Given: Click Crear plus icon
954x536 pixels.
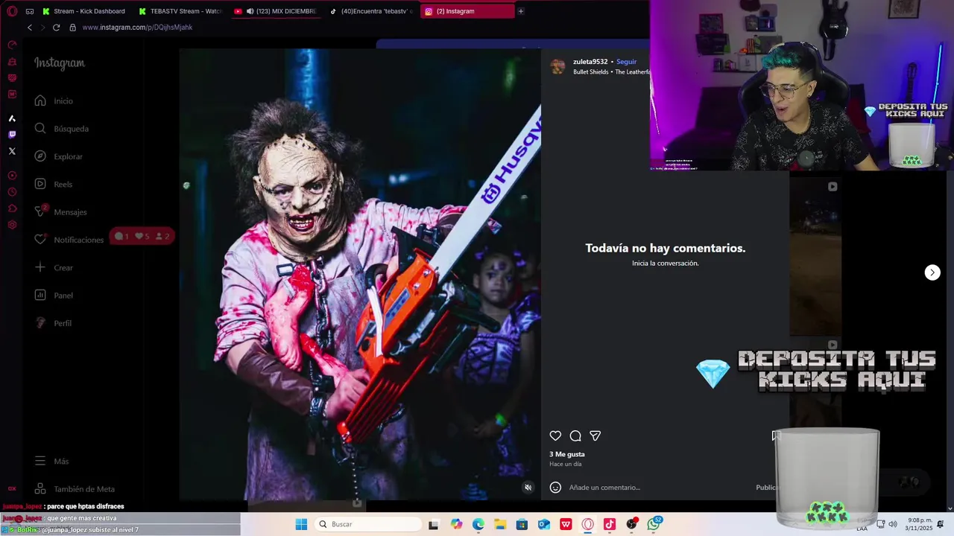Looking at the screenshot, I should pyautogui.click(x=40, y=267).
